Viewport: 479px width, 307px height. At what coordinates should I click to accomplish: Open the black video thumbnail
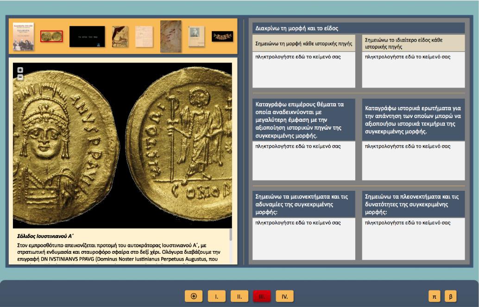(x=87, y=37)
